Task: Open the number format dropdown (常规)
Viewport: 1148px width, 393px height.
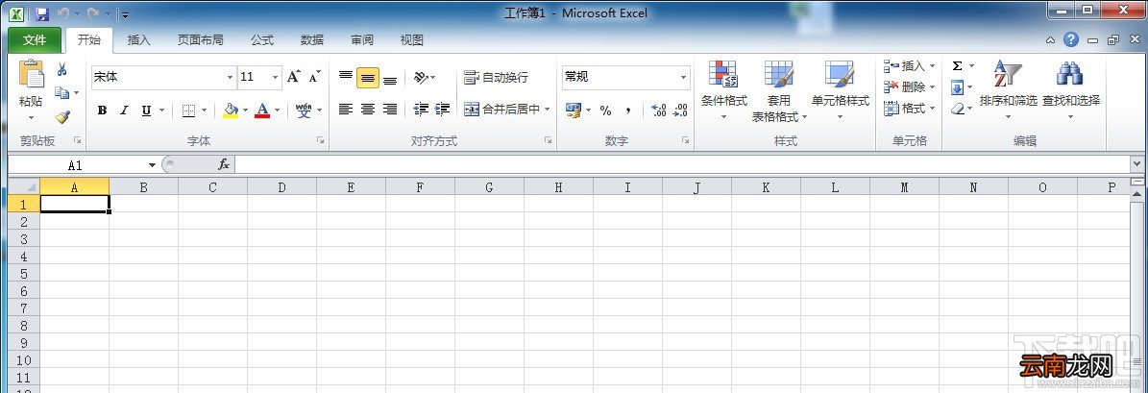Action: tap(684, 77)
